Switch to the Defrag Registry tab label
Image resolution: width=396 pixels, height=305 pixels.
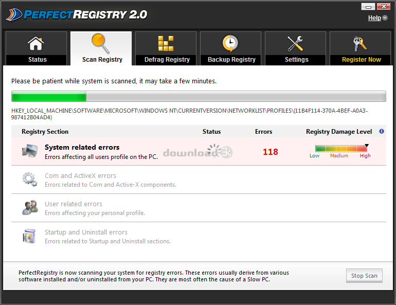pos(167,60)
